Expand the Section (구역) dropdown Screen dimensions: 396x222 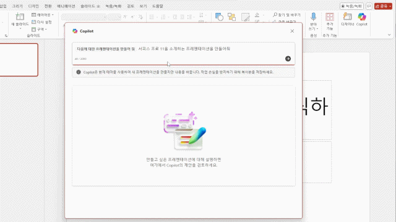39,29
